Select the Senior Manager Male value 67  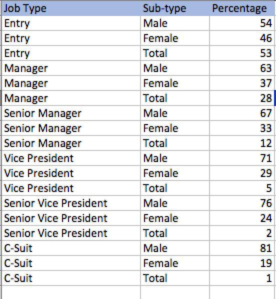(242, 113)
